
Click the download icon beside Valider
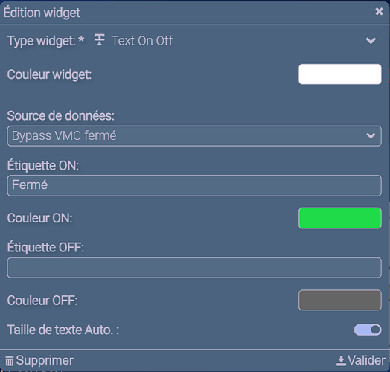pos(341,361)
